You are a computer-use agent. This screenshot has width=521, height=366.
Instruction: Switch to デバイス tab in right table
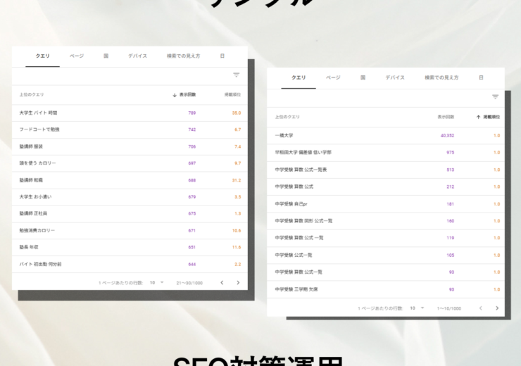pyautogui.click(x=394, y=77)
